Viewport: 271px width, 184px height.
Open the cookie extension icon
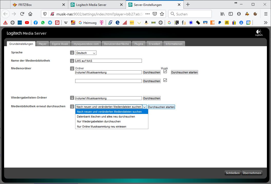tap(255, 14)
